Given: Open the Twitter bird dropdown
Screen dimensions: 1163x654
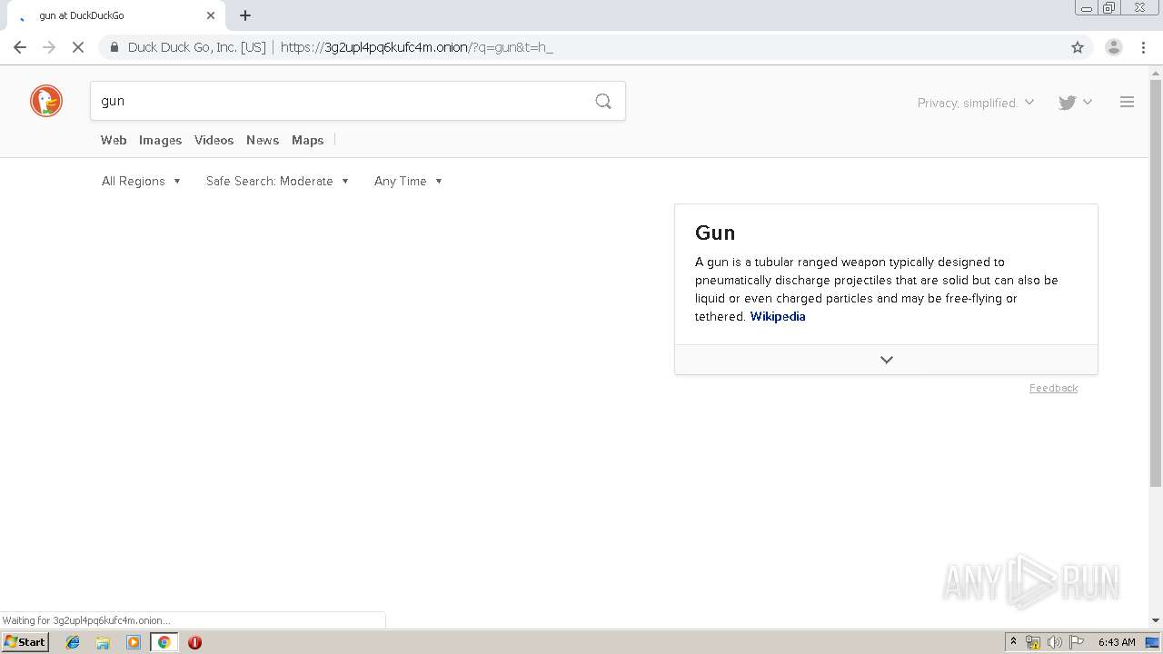Looking at the screenshot, I should [1075, 103].
